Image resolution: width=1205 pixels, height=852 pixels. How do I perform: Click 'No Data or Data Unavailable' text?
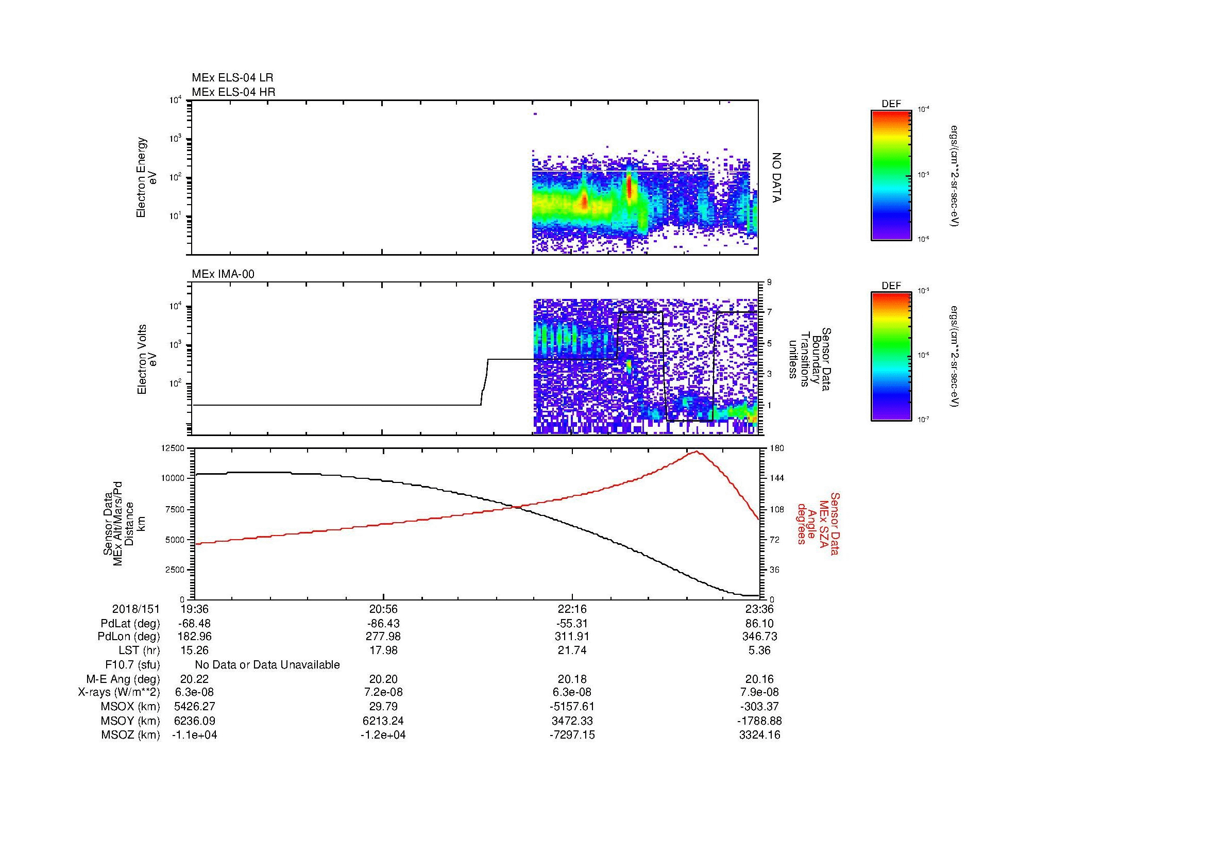(x=267, y=664)
